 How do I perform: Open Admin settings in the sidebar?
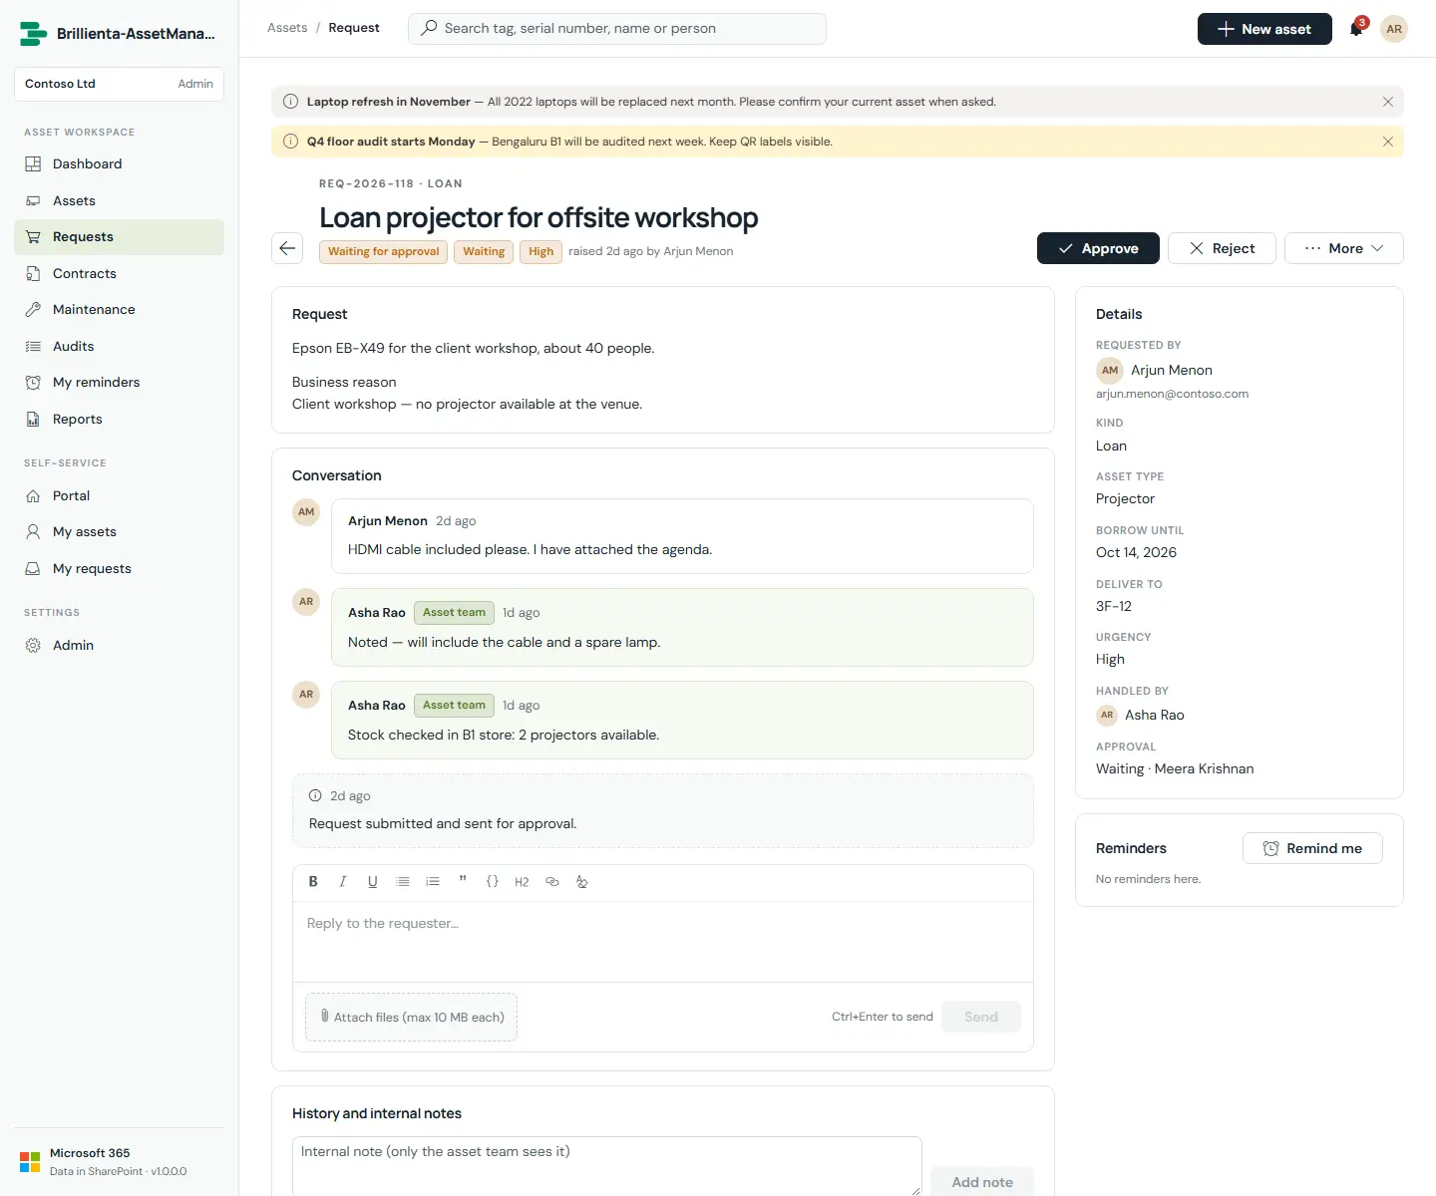coord(119,646)
